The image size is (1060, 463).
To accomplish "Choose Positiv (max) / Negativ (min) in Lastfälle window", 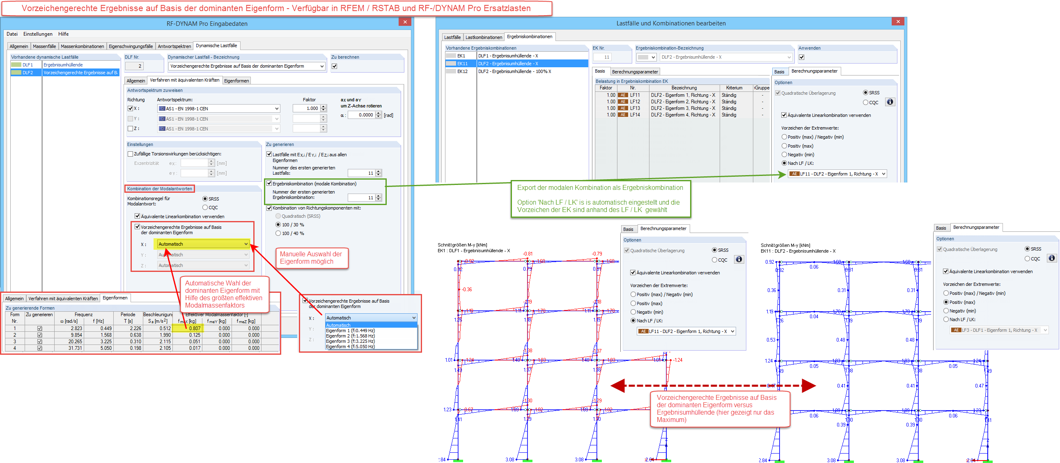I will pyautogui.click(x=784, y=137).
